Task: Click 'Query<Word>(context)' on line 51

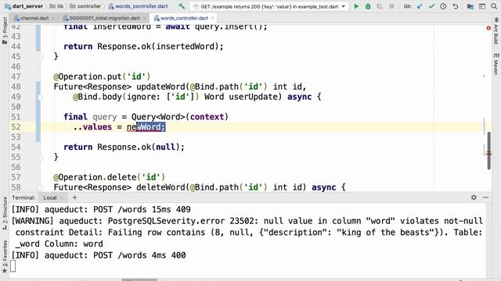Action: click(180, 116)
